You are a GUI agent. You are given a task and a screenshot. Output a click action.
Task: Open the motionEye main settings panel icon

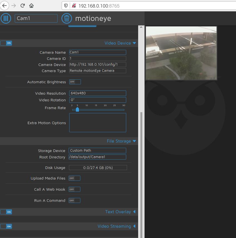tap(6, 18)
